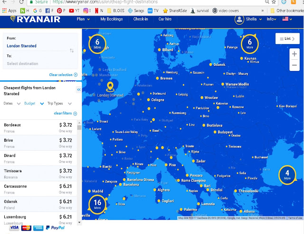Click the flight list scrollbar down arrow
This screenshot has width=304, height=234.
click(79, 223)
